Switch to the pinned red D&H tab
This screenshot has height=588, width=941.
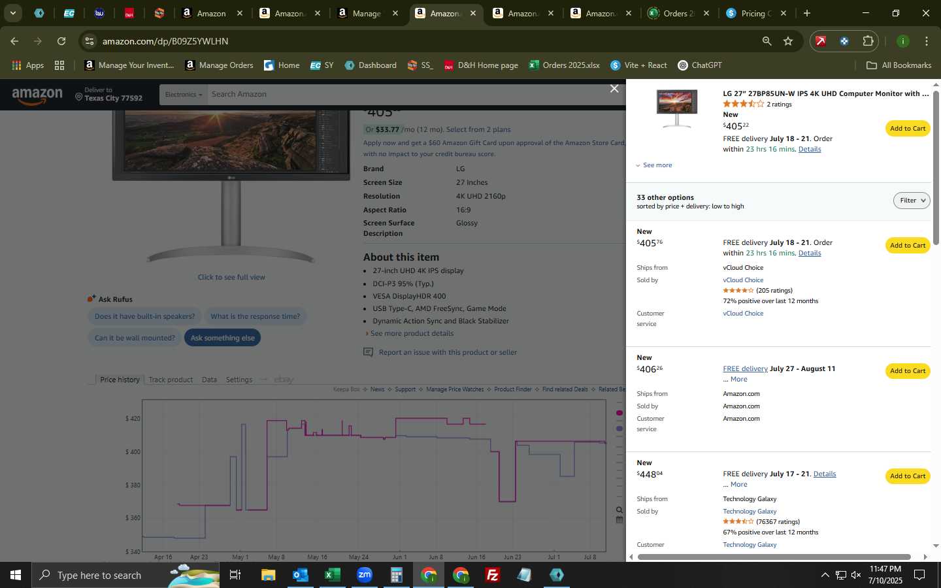[129, 13]
